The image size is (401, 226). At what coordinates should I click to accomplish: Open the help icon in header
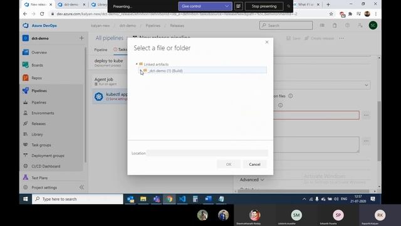pyautogui.click(x=347, y=25)
